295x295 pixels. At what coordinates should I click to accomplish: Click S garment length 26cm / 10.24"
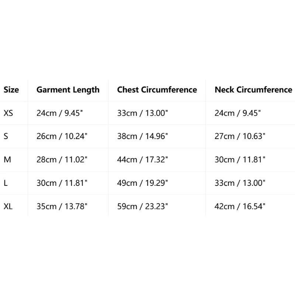point(62,136)
